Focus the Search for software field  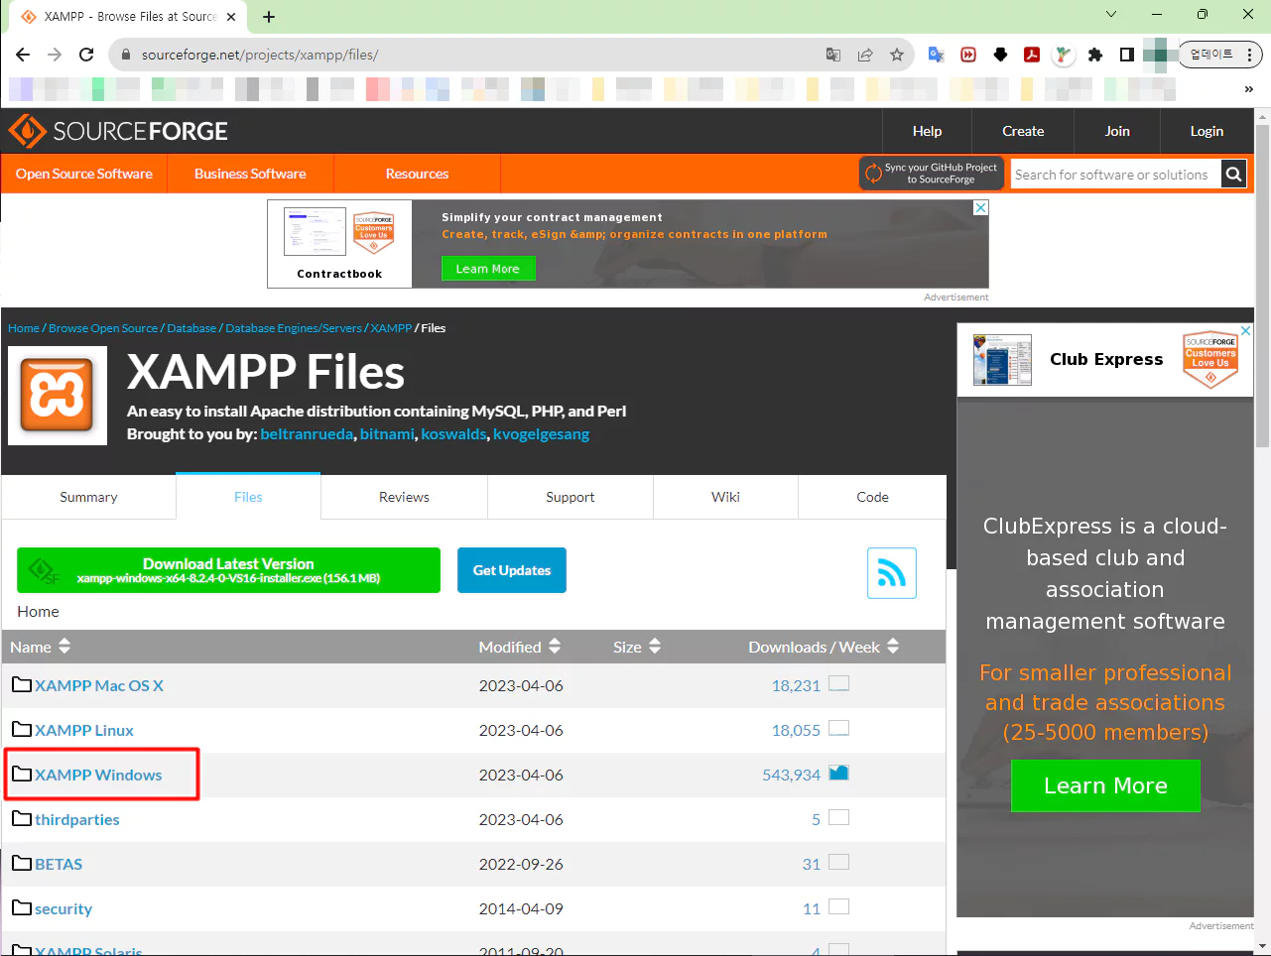[1115, 175]
